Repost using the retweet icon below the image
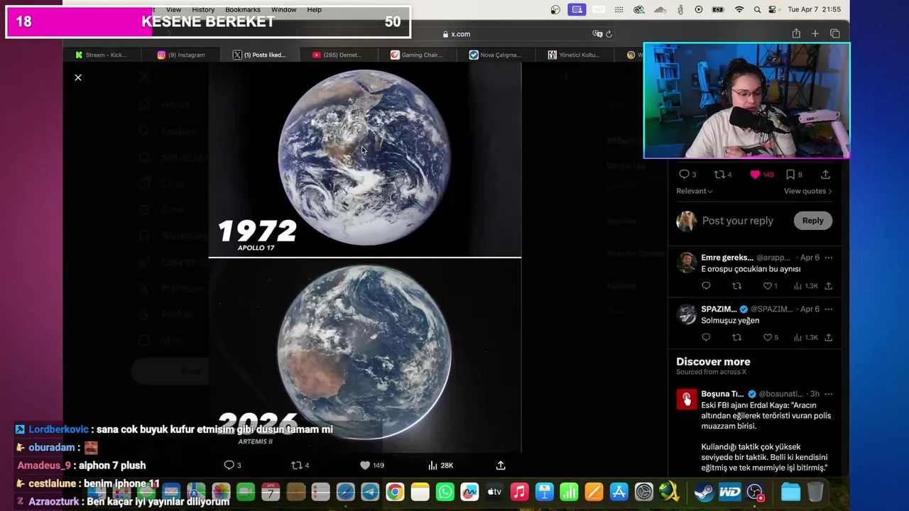The image size is (909, 511). (x=297, y=465)
